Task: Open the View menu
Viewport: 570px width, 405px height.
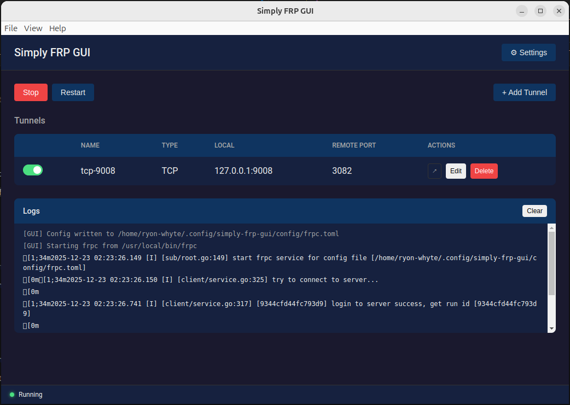Action: click(x=33, y=28)
